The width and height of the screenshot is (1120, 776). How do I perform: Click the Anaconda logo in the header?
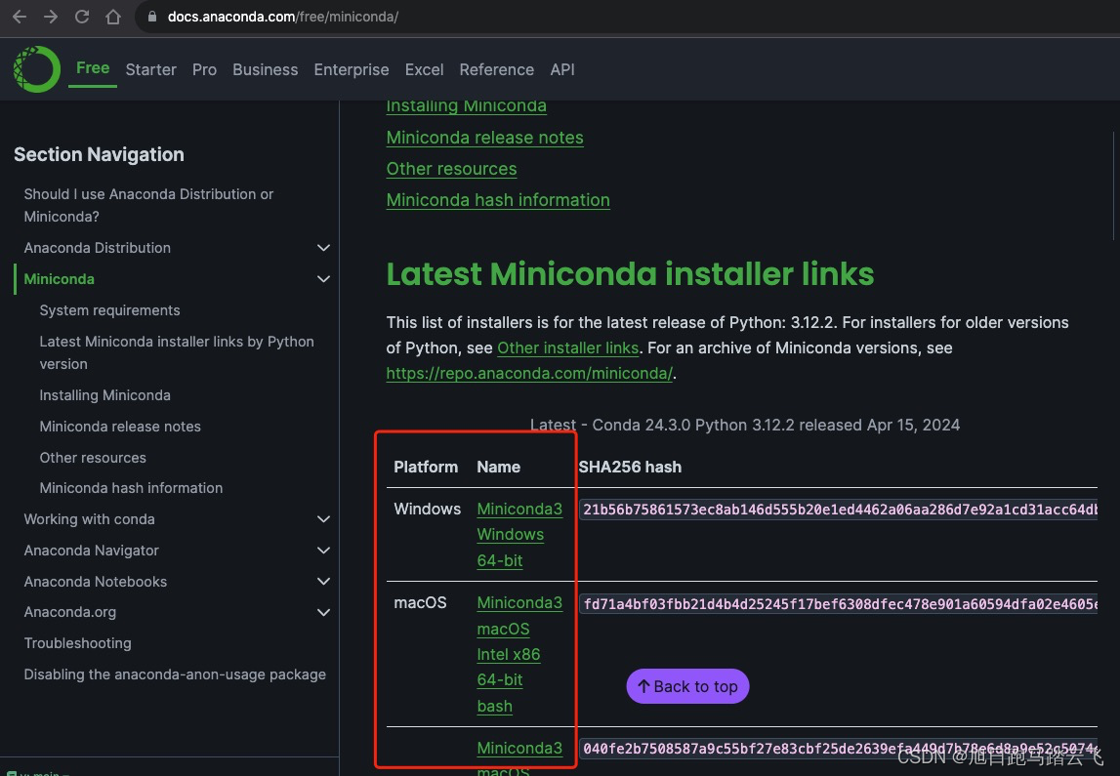coord(36,68)
